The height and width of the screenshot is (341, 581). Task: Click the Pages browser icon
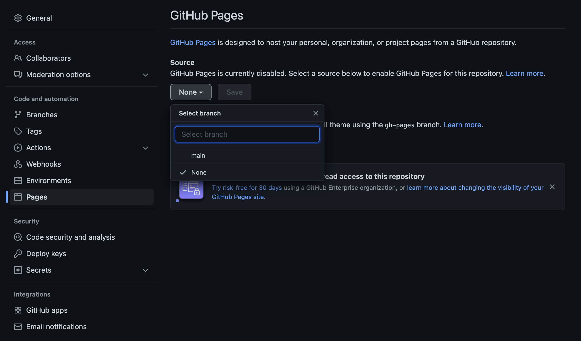18,197
